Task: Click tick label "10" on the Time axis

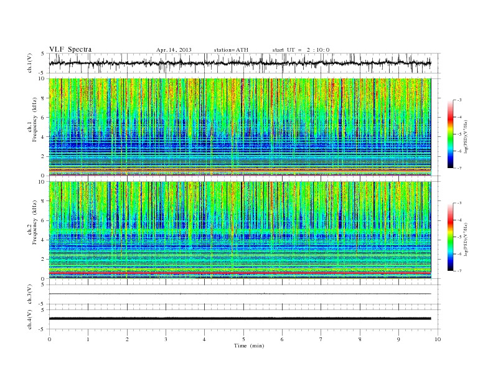Action: [x=438, y=339]
